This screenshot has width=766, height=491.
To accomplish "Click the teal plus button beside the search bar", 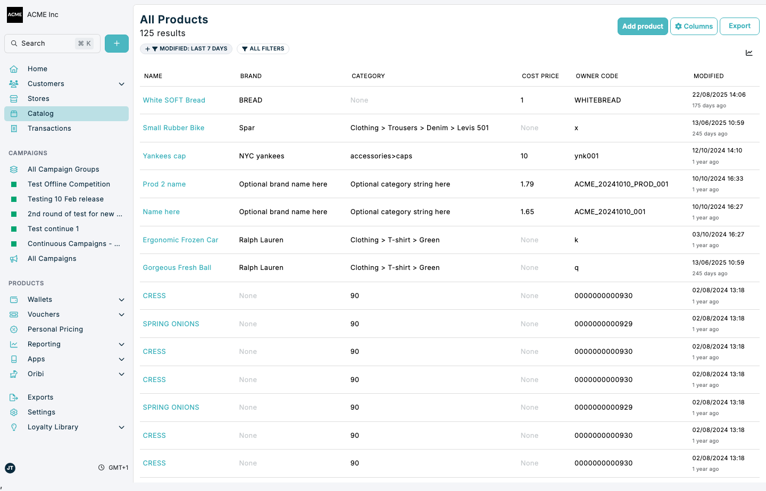I will click(116, 43).
